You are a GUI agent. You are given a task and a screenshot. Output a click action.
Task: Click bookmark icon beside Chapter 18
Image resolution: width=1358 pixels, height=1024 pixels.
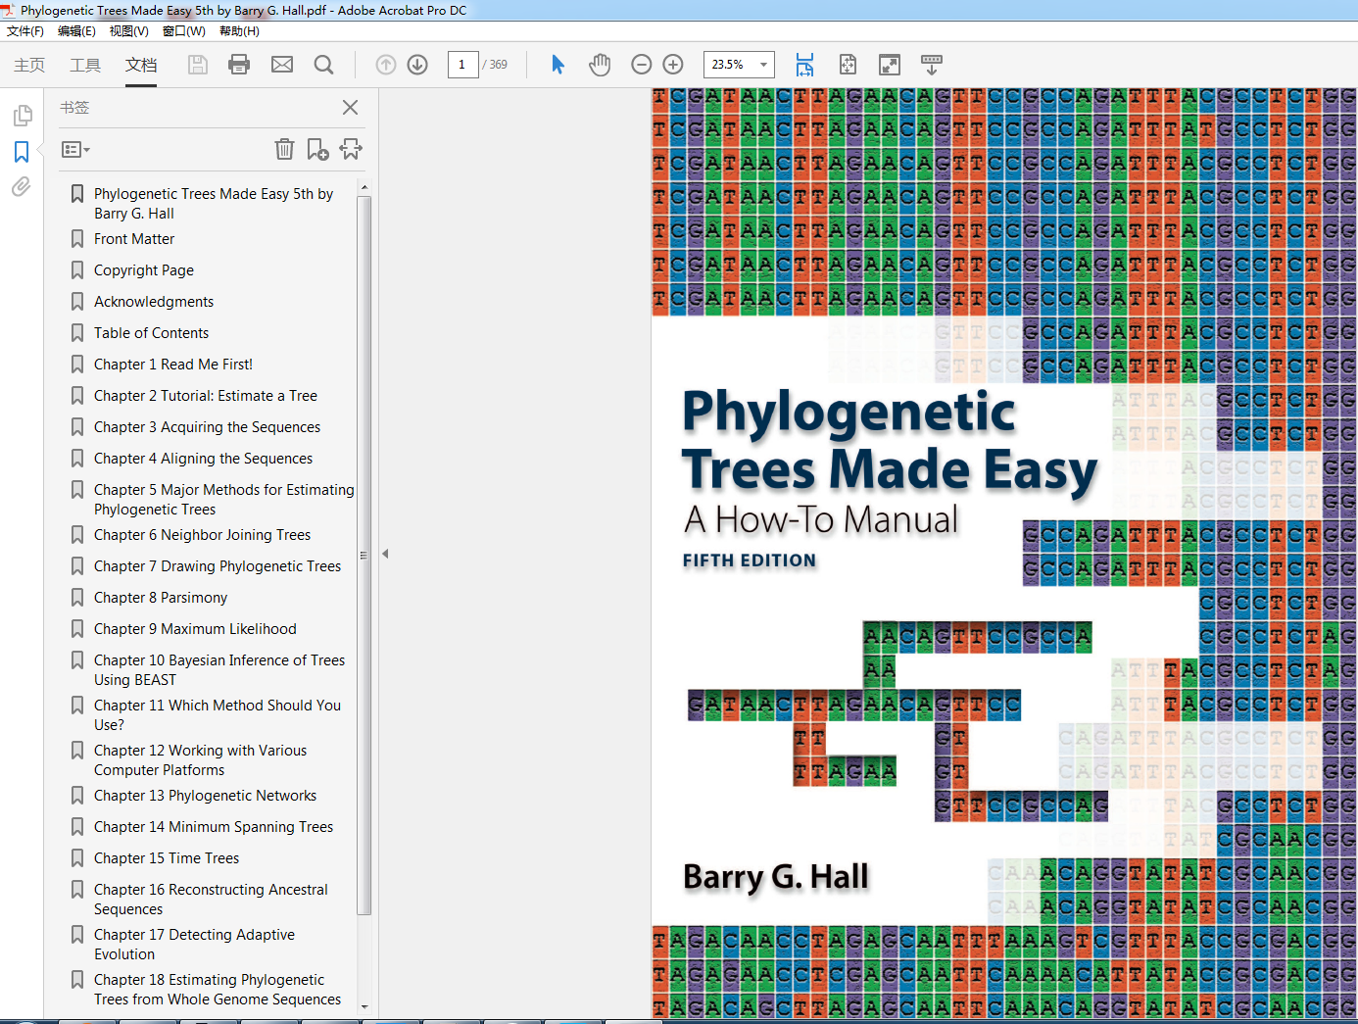(x=77, y=980)
